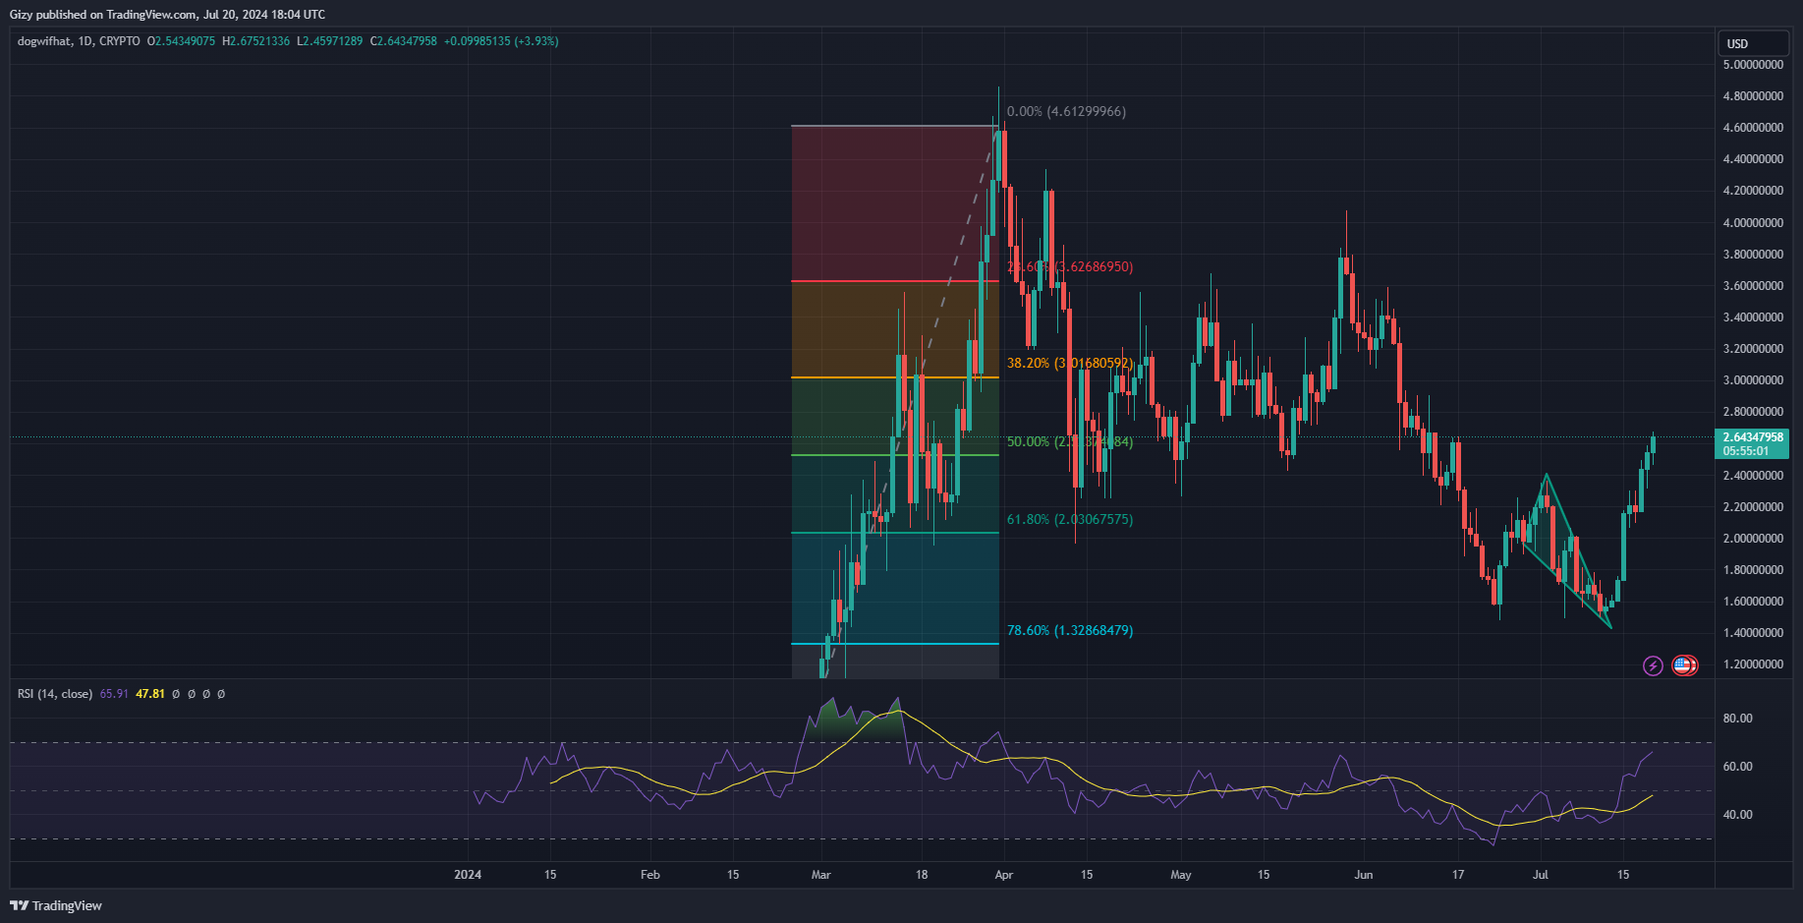Click the 3.00000000 price axis label

[x=1753, y=380]
